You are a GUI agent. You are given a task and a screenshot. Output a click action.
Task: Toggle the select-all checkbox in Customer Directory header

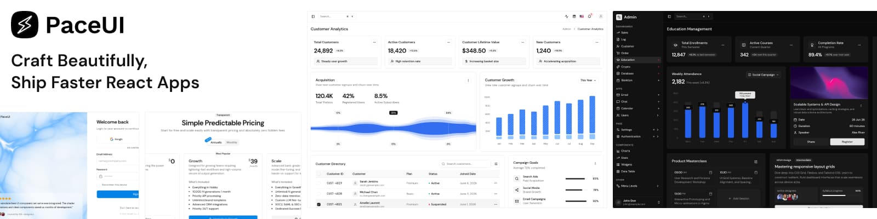pyautogui.click(x=319, y=174)
